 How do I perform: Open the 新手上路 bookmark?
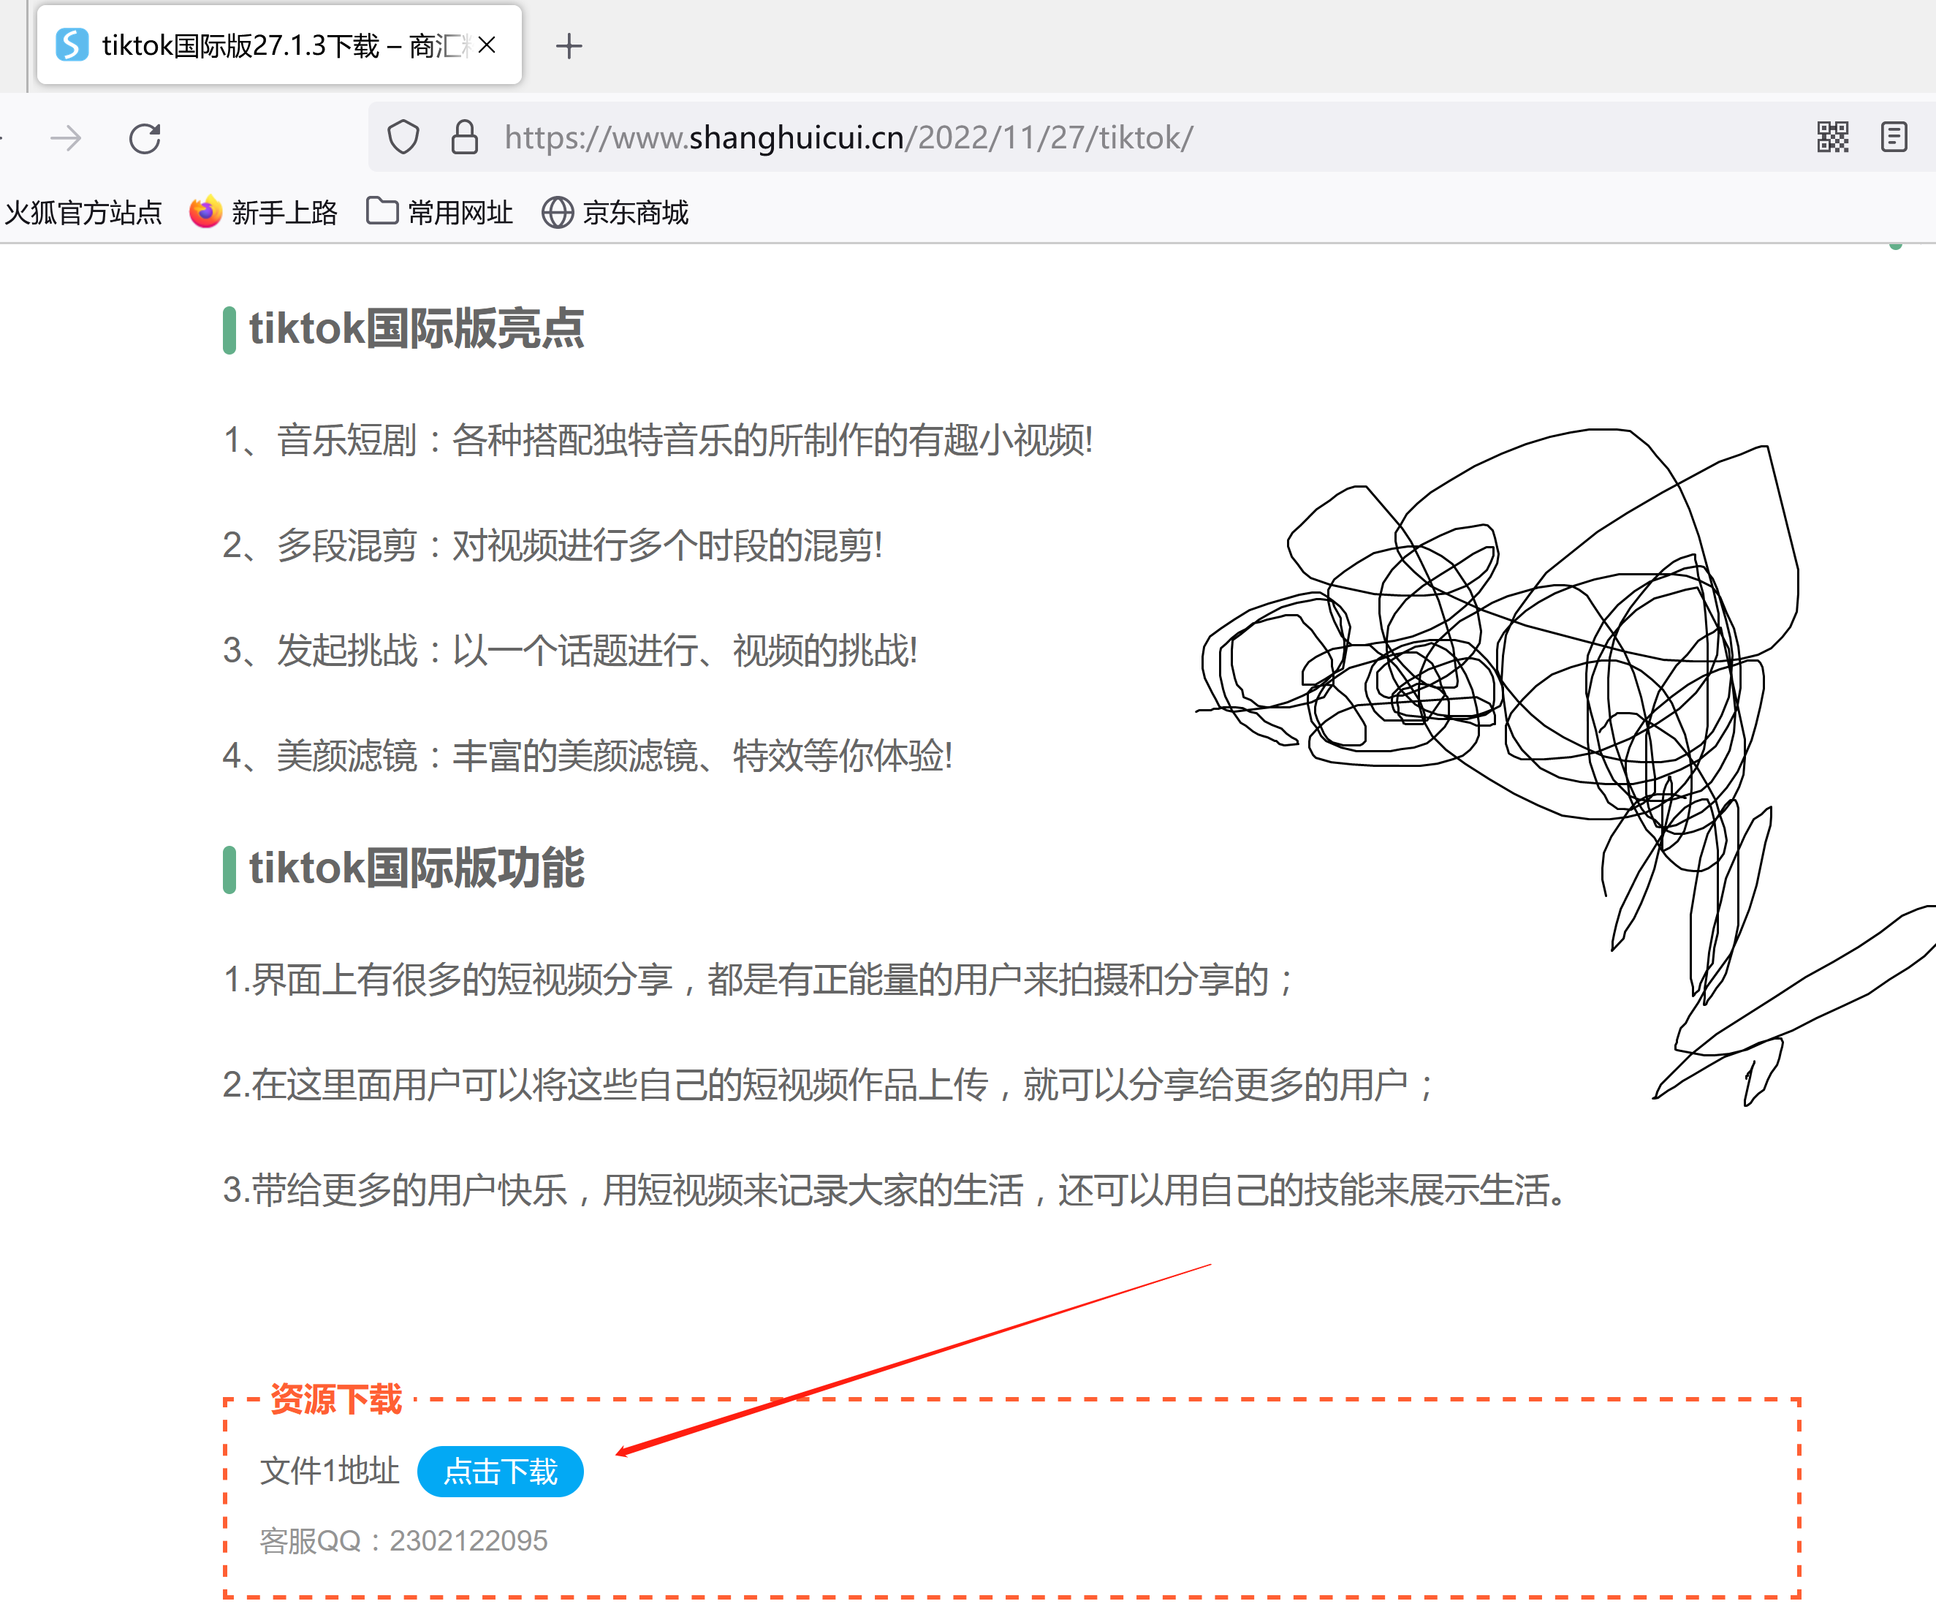(264, 213)
